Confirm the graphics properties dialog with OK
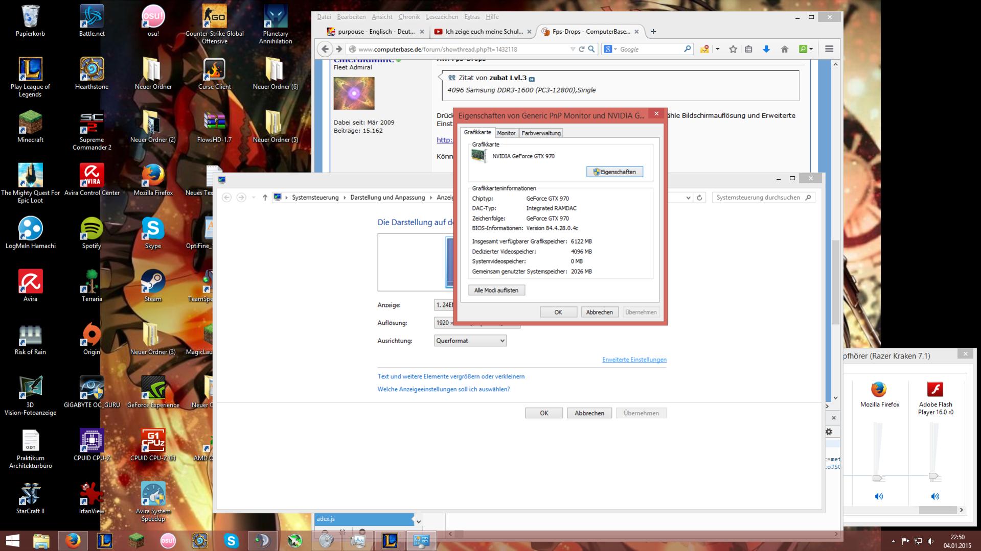Image resolution: width=981 pixels, height=551 pixels. tap(558, 312)
